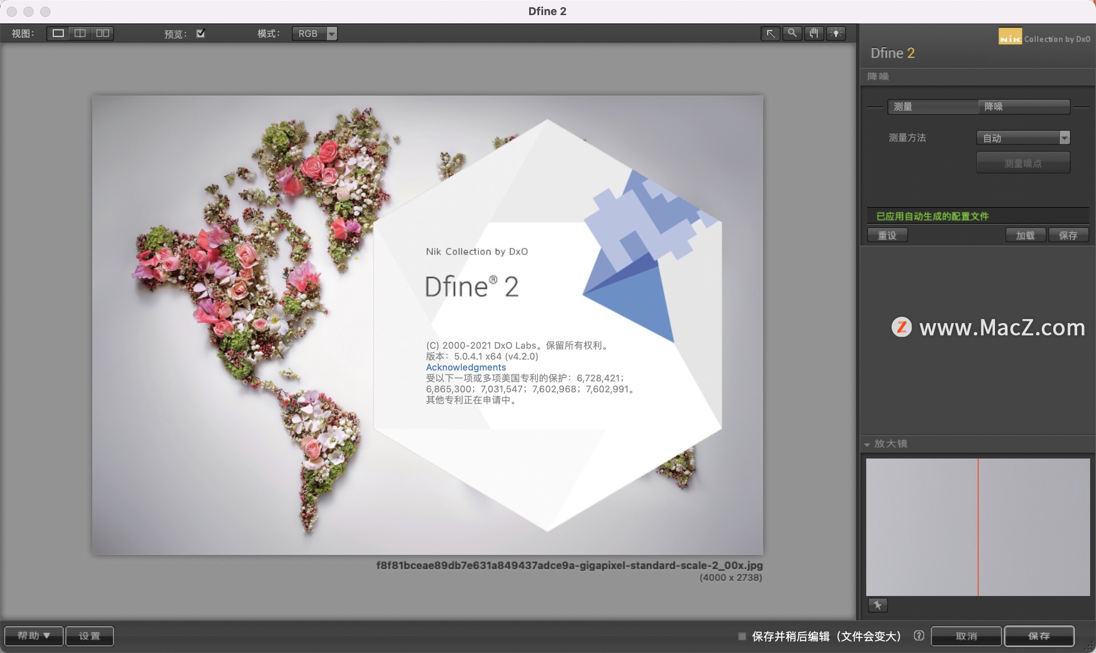The image size is (1096, 653).
Task: Click the 重设 reset button
Action: [887, 235]
